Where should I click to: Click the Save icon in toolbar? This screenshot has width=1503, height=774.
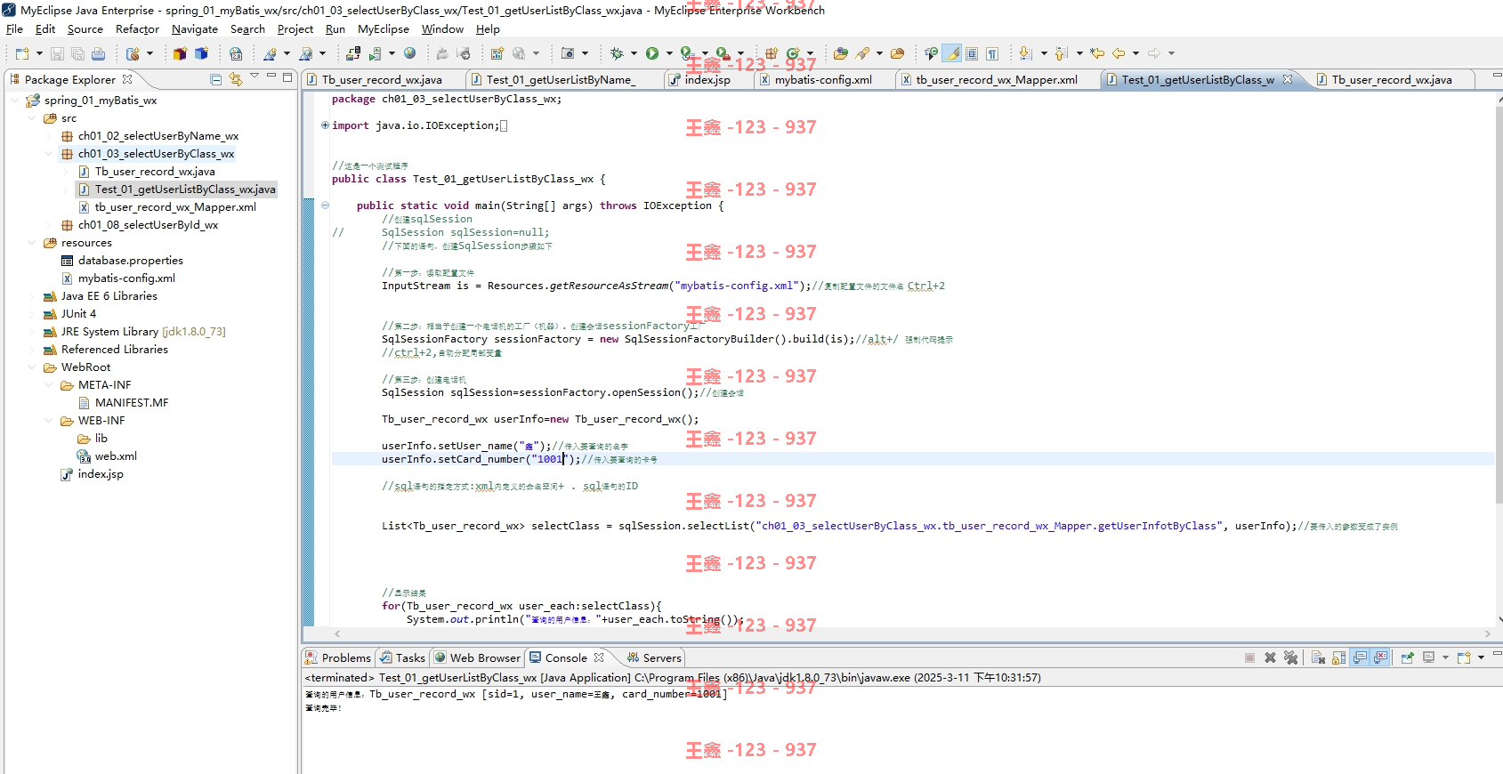[57, 53]
